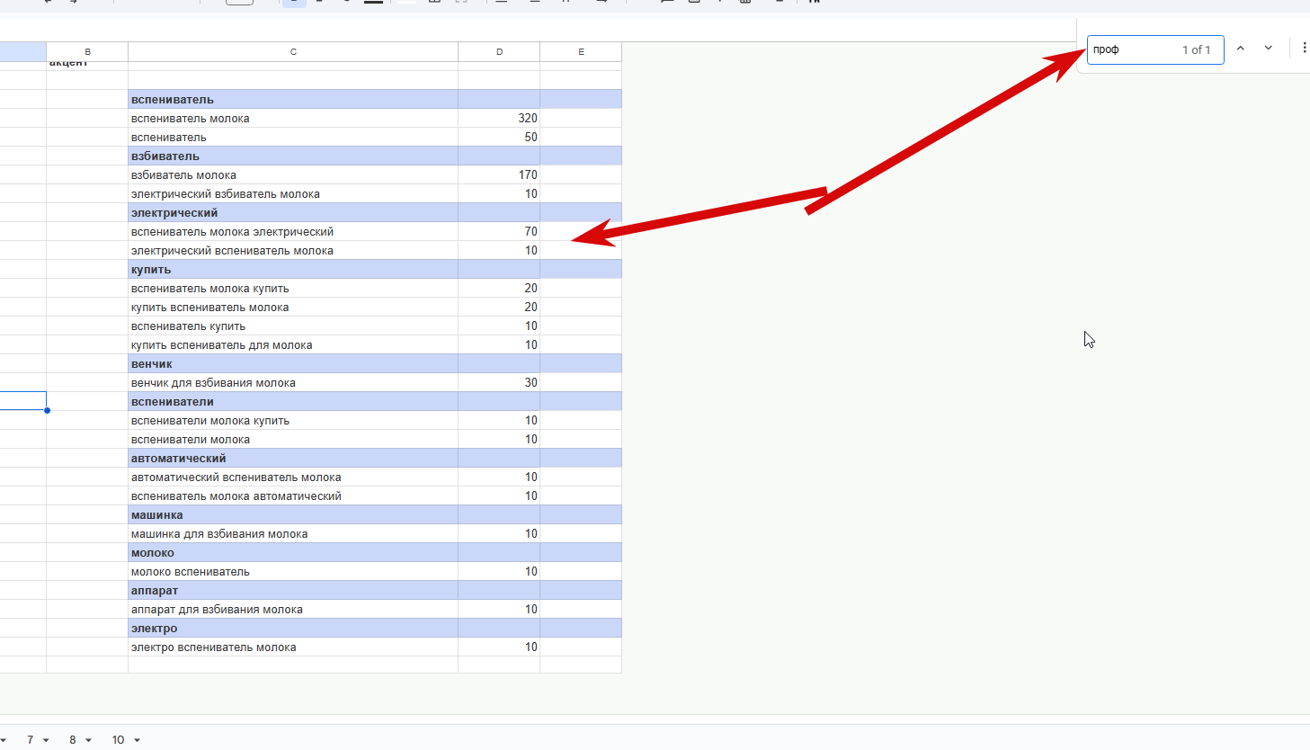Select the cell 'вспениватель молока электрический'

pyautogui.click(x=293, y=232)
